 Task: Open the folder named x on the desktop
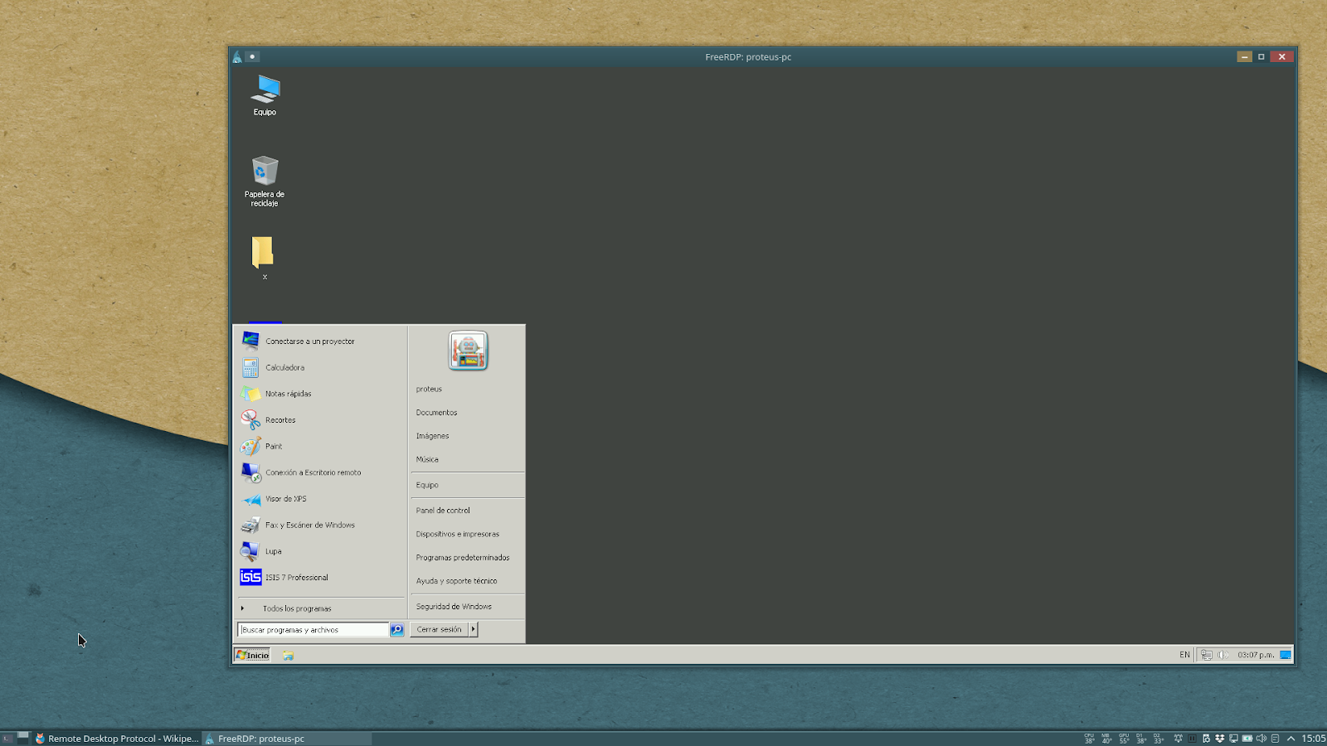(262, 253)
